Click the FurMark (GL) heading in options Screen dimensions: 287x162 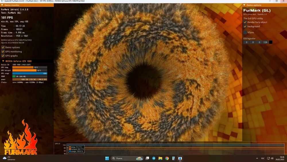pos(257,10)
